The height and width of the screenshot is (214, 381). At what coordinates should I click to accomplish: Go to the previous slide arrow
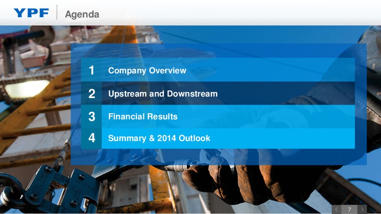click(x=337, y=209)
